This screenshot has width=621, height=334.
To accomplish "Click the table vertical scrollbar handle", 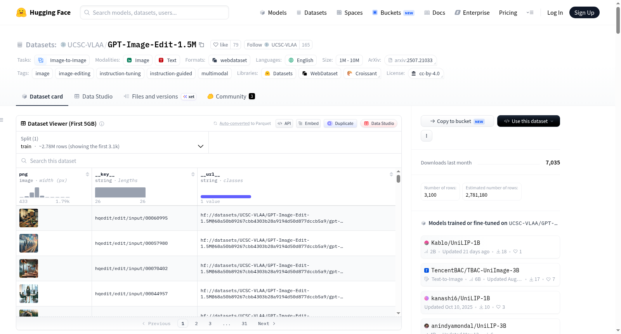I will click(x=398, y=179).
